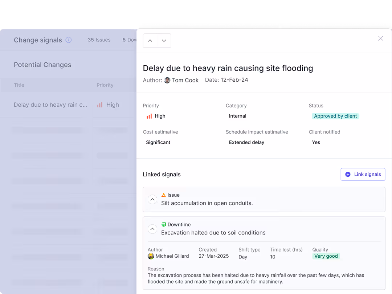Toggle the Approved by client status badge
392x294 pixels.
pos(335,116)
